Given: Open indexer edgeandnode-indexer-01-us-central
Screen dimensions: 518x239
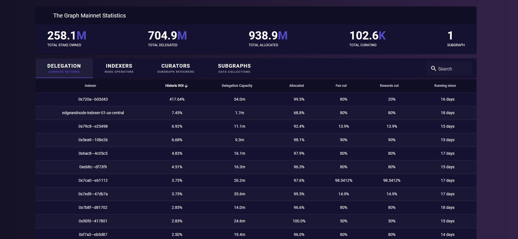Looking at the screenshot, I should (93, 113).
